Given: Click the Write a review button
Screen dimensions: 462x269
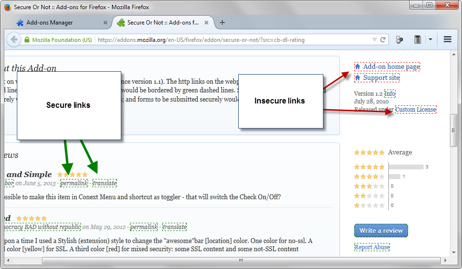Looking at the screenshot, I should pos(381,231).
